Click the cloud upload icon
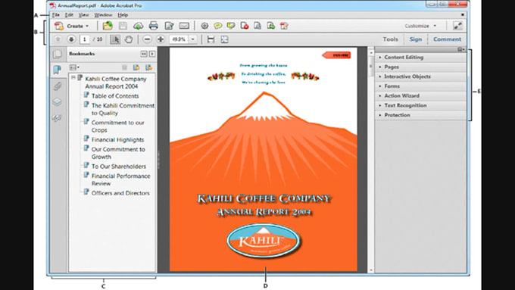 tap(138, 26)
